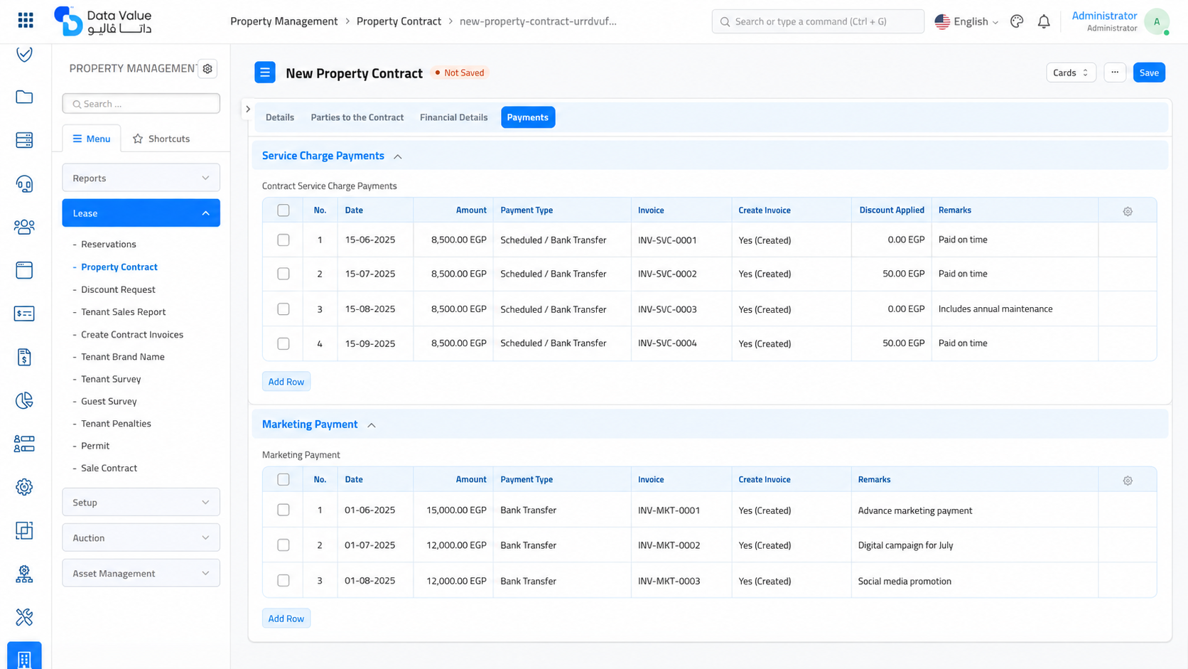The width and height of the screenshot is (1188, 669).
Task: Switch to the Shortcuts tab
Action: click(x=161, y=139)
